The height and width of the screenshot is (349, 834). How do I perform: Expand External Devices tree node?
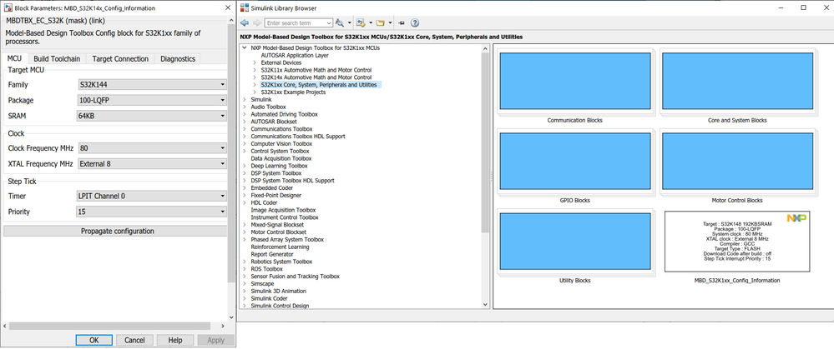255,62
